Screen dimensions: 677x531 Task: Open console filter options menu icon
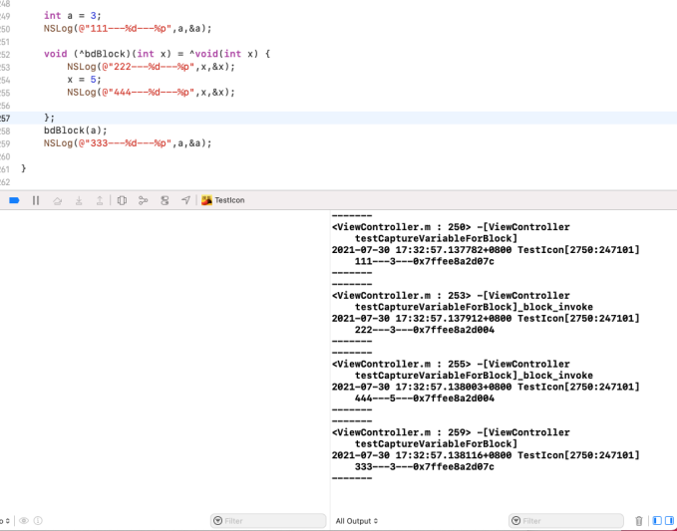pos(515,521)
